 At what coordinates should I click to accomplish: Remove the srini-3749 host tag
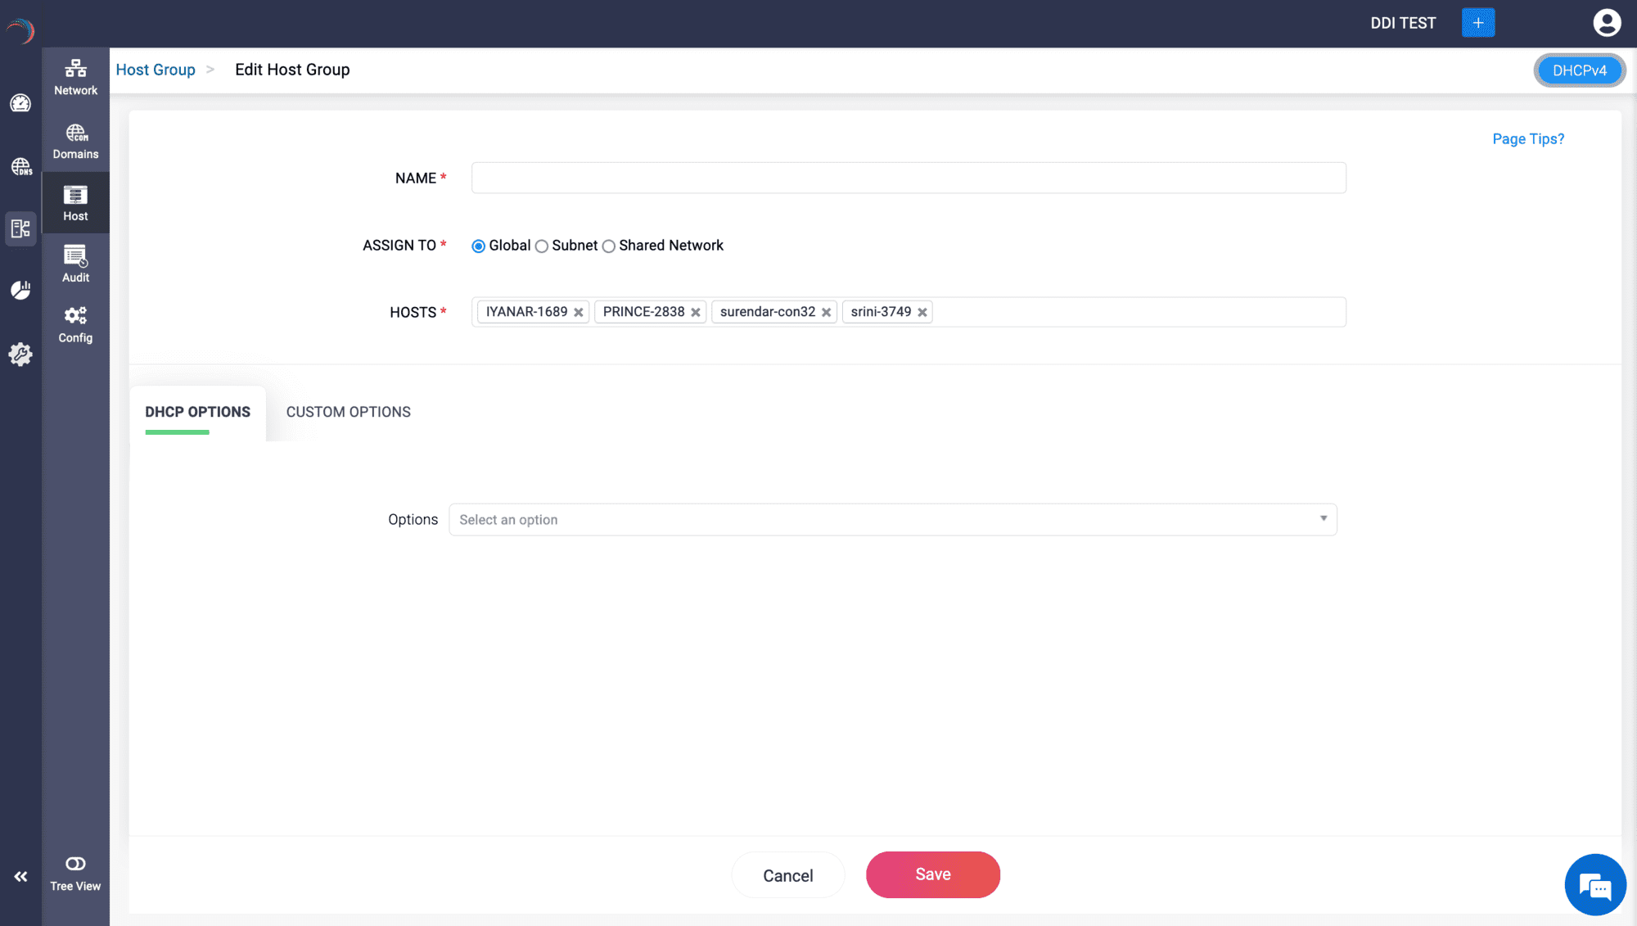click(x=922, y=313)
